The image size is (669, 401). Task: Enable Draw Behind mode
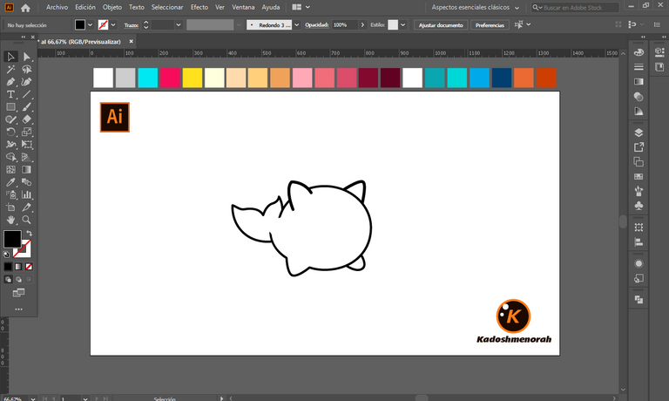(18, 279)
